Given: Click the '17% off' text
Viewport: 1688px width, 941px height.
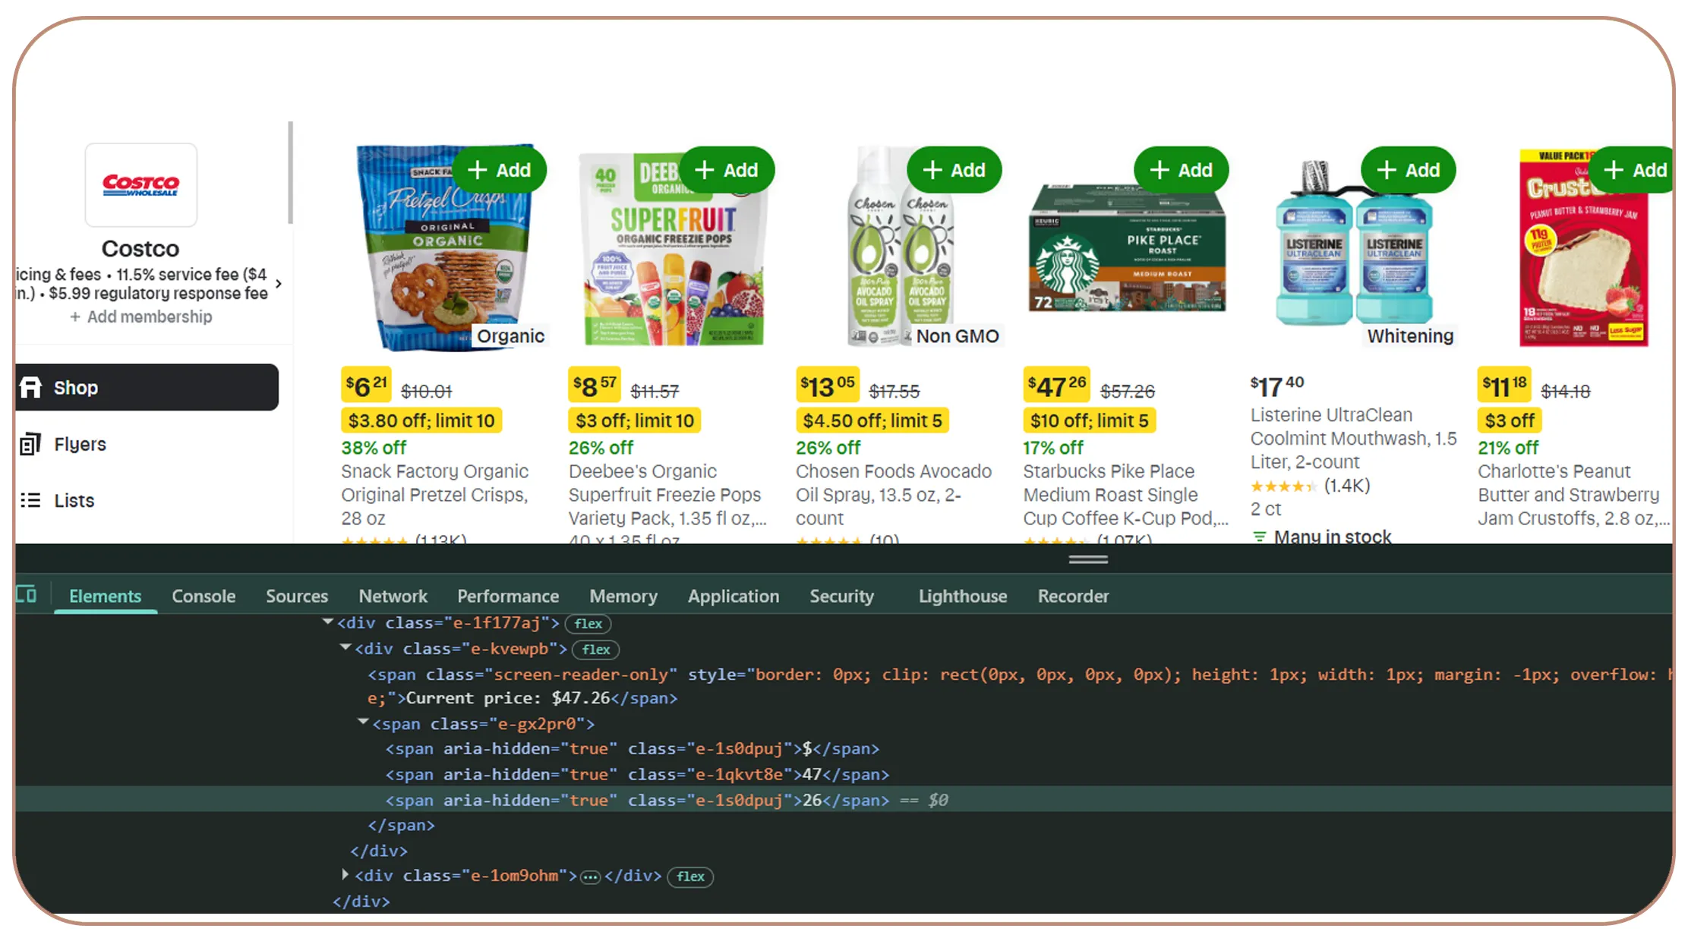Looking at the screenshot, I should pos(1053,448).
